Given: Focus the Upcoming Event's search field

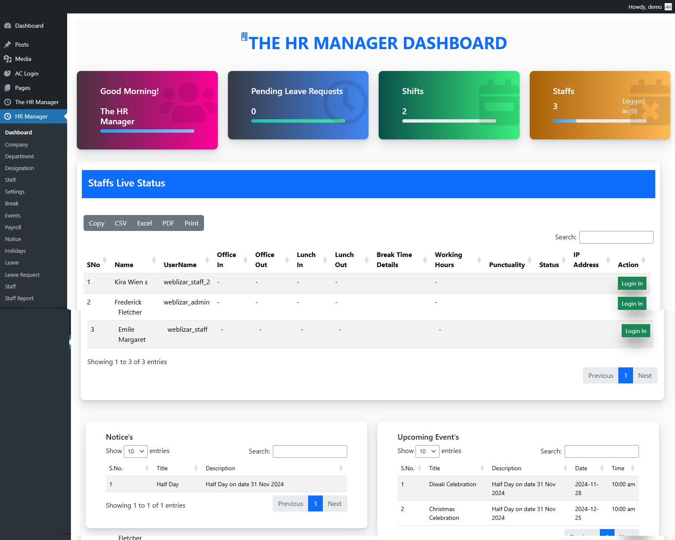Looking at the screenshot, I should pos(602,451).
